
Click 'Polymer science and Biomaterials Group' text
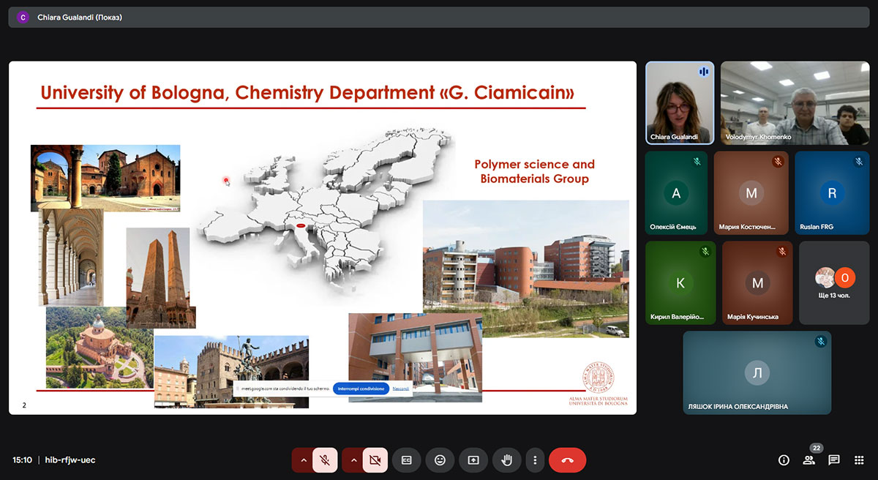pyautogui.click(x=535, y=171)
